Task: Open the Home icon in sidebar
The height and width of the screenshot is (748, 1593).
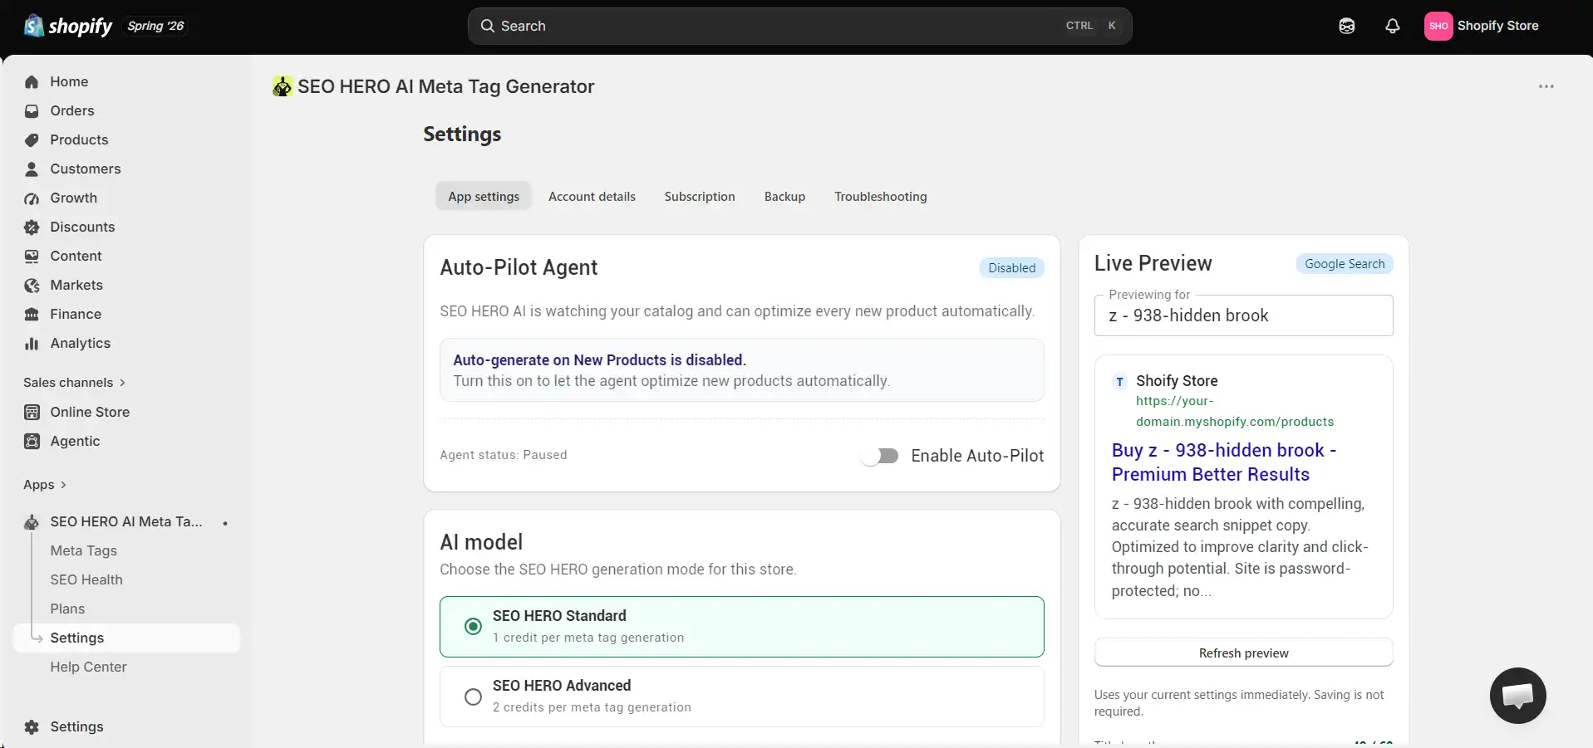Action: click(32, 81)
